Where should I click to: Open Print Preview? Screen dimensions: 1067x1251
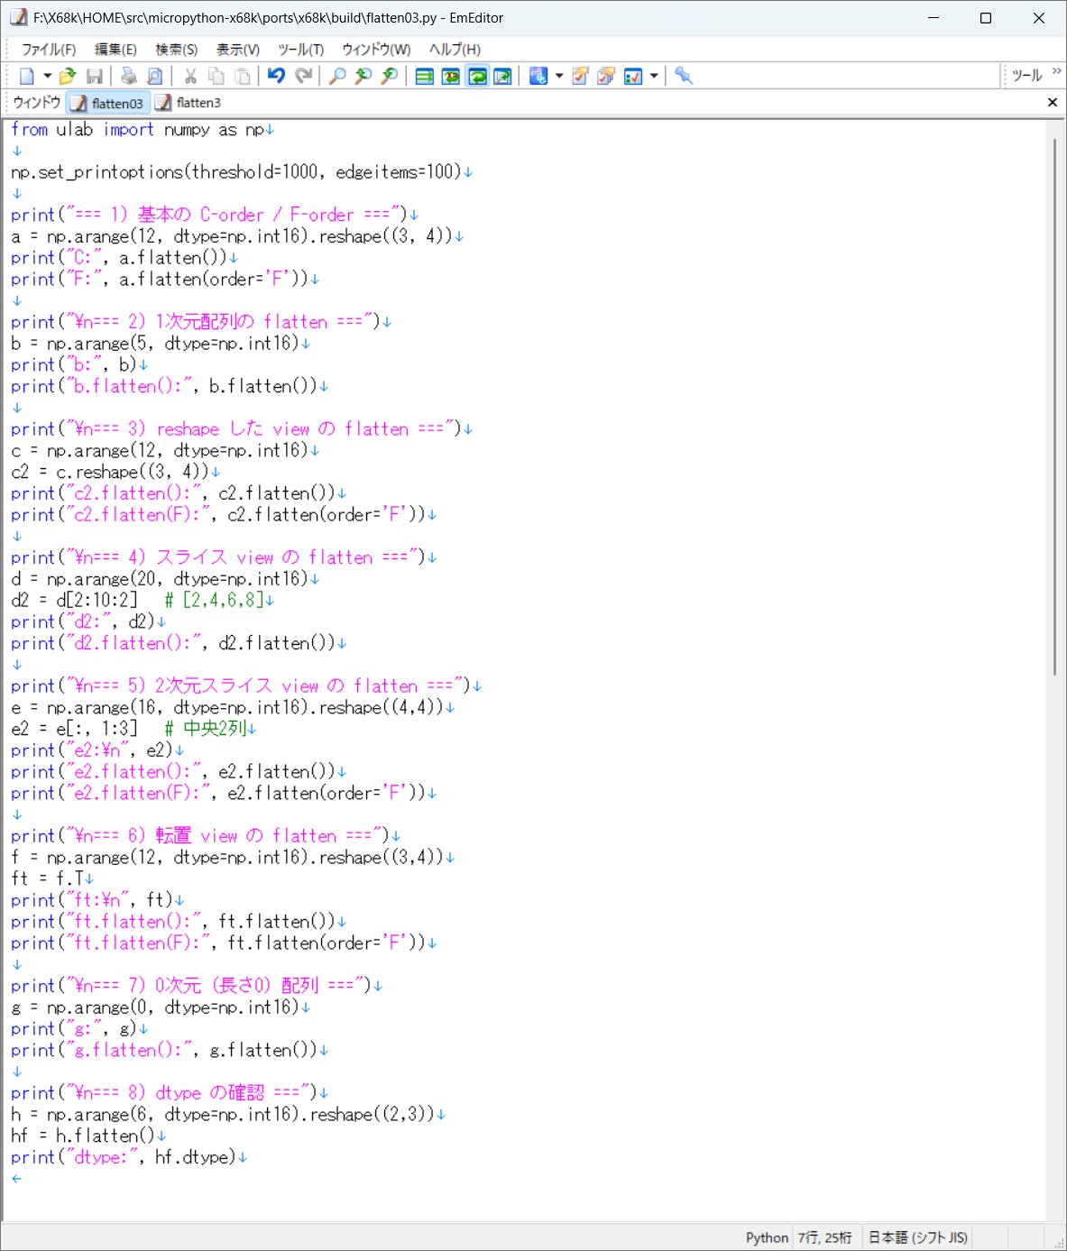pos(155,77)
